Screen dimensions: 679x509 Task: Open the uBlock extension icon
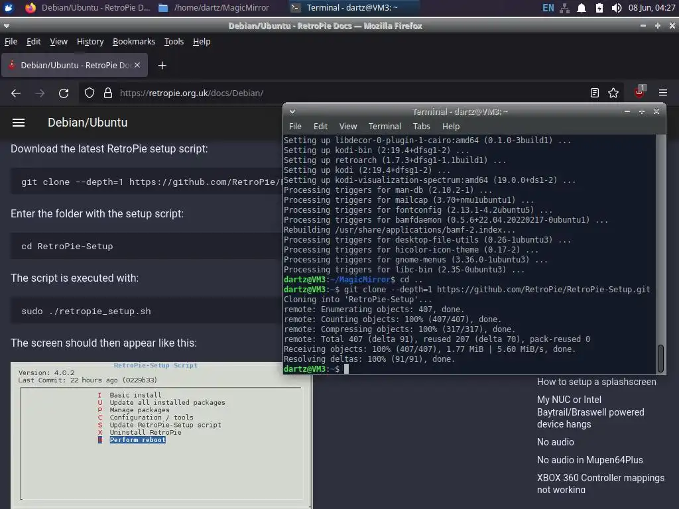pos(640,91)
